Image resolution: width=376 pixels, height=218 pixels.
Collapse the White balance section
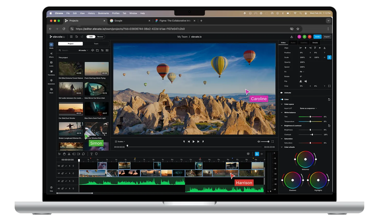[x=282, y=113]
